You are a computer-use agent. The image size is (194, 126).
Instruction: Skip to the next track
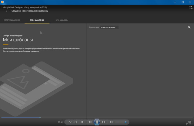pyautogui.click(x=104, y=122)
